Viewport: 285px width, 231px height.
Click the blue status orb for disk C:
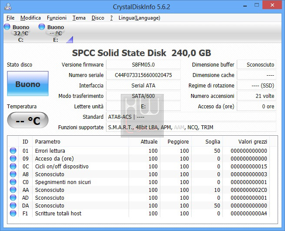pos(7,27)
